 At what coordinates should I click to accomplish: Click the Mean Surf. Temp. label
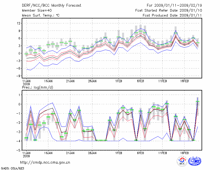click(x=41, y=15)
